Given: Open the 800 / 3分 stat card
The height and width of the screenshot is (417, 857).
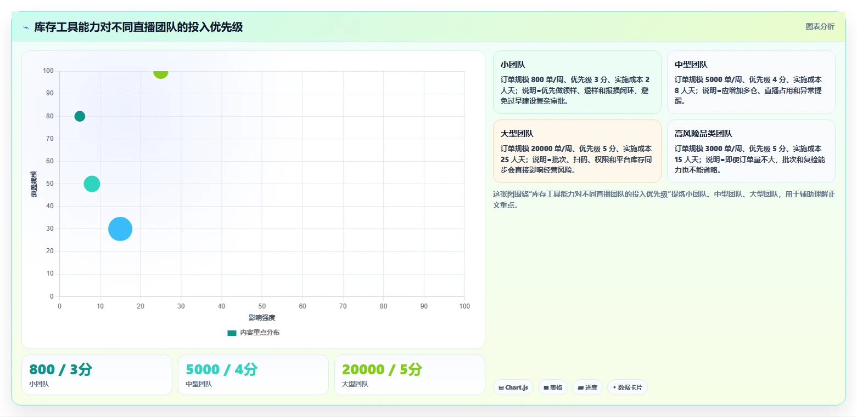Looking at the screenshot, I should click(x=97, y=375).
